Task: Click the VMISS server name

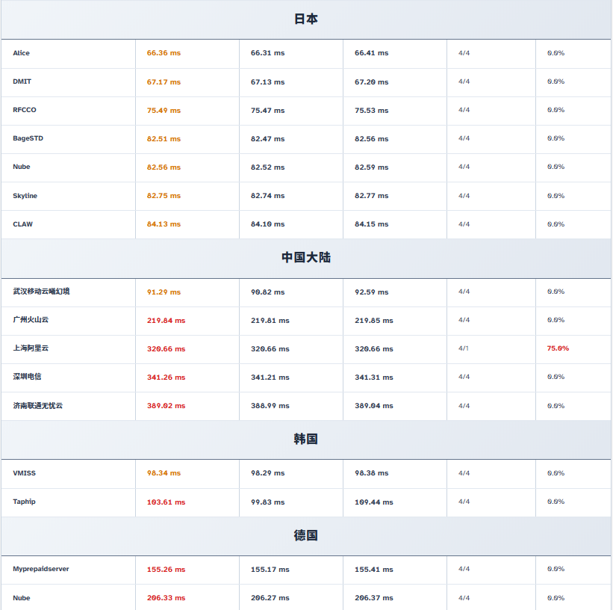Action: tap(24, 473)
